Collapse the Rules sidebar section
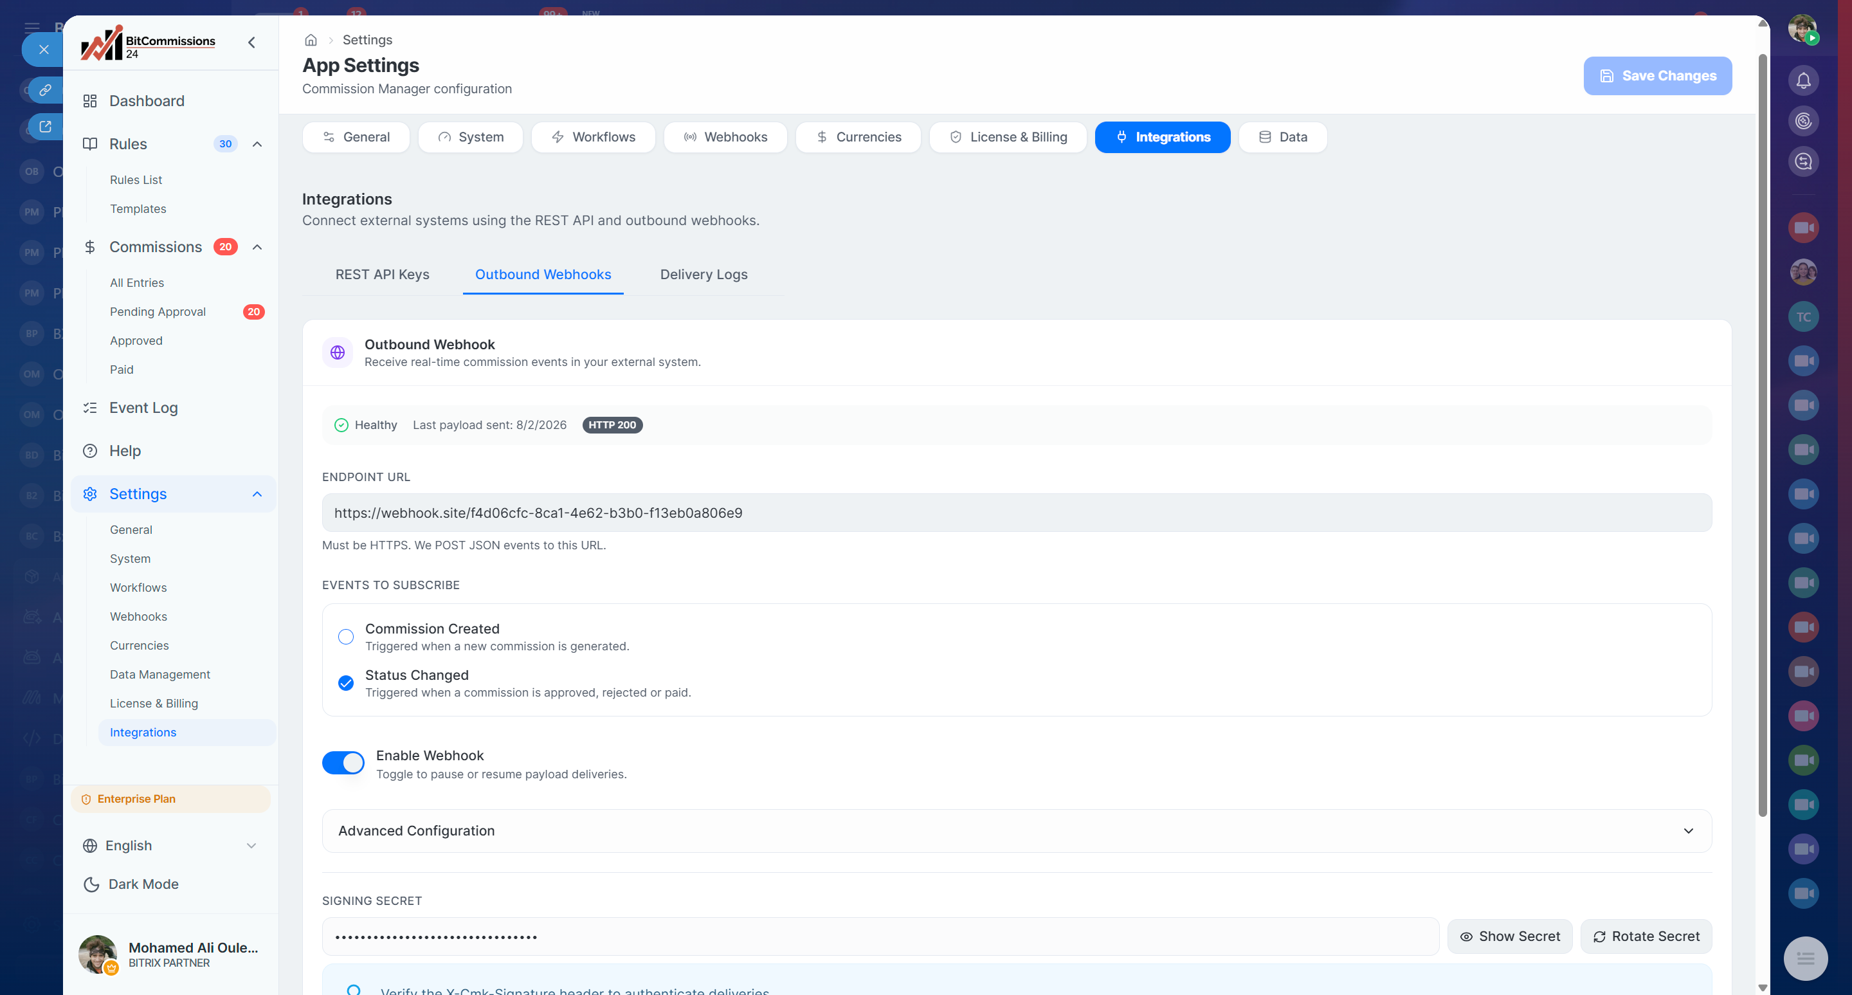The width and height of the screenshot is (1852, 995). pos(257,144)
